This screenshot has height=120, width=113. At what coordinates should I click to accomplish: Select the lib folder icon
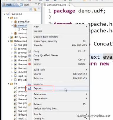click(12, 84)
